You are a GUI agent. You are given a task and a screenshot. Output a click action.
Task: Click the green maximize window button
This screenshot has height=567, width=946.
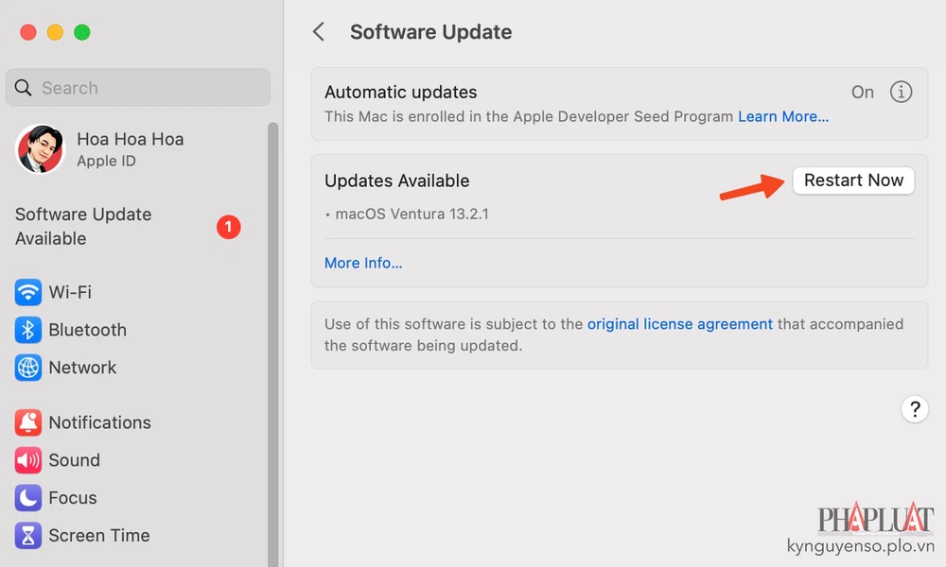pos(82,32)
